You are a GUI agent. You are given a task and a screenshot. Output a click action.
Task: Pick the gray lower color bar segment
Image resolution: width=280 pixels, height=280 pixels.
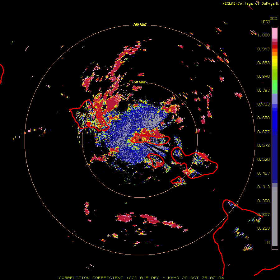click(275, 216)
